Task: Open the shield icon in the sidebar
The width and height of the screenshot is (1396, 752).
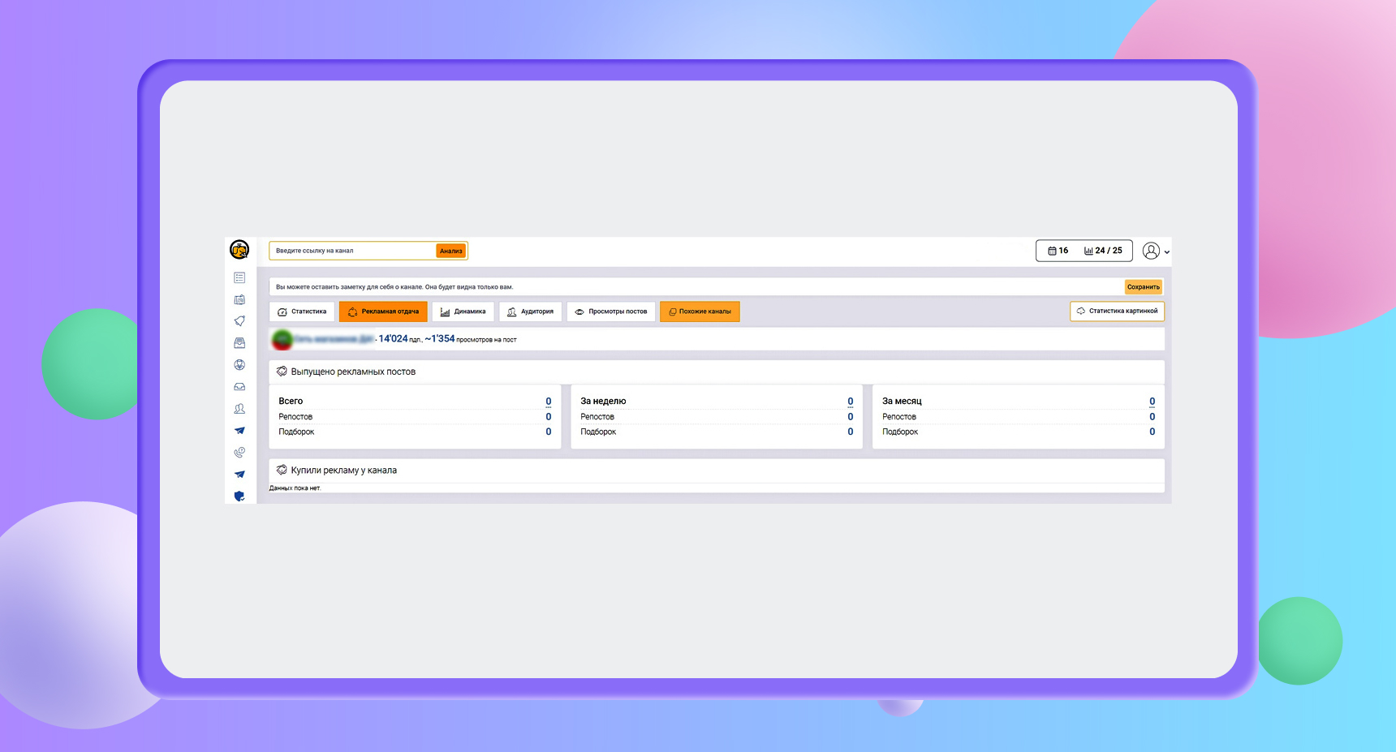Action: click(239, 496)
